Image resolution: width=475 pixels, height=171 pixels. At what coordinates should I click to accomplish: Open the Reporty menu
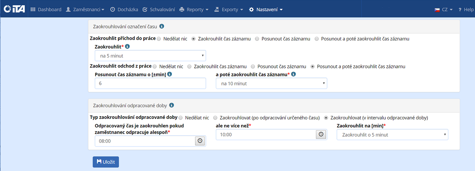[194, 9]
